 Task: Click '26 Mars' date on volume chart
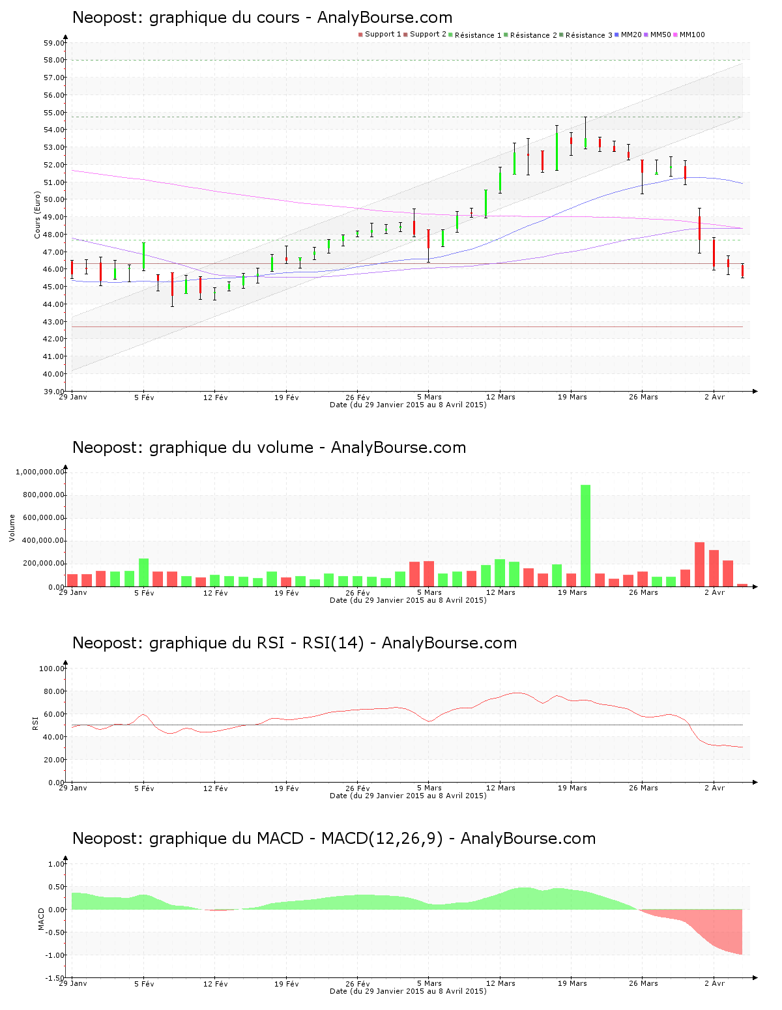pos(643,592)
